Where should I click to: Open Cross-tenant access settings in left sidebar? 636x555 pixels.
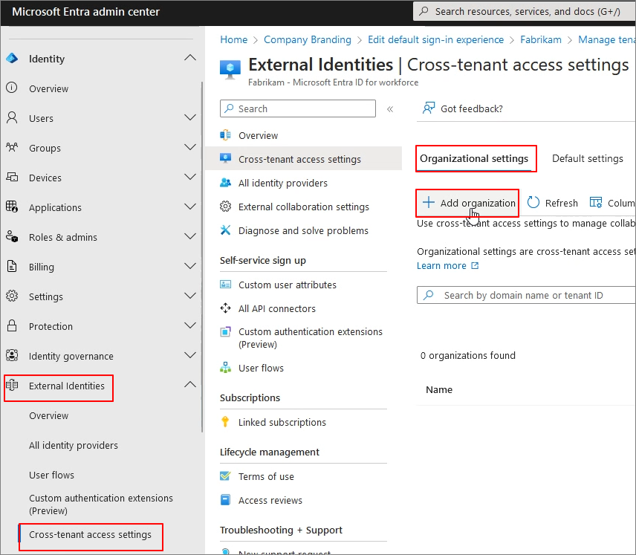[90, 534]
